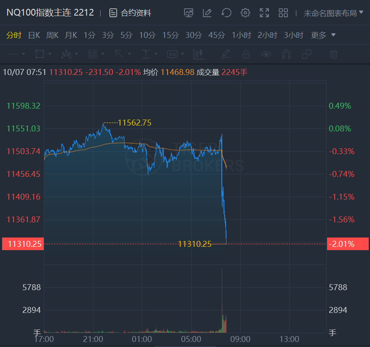Screen dimensions: 370x347
Task: Open chart settings gear icon
Action: (245, 13)
